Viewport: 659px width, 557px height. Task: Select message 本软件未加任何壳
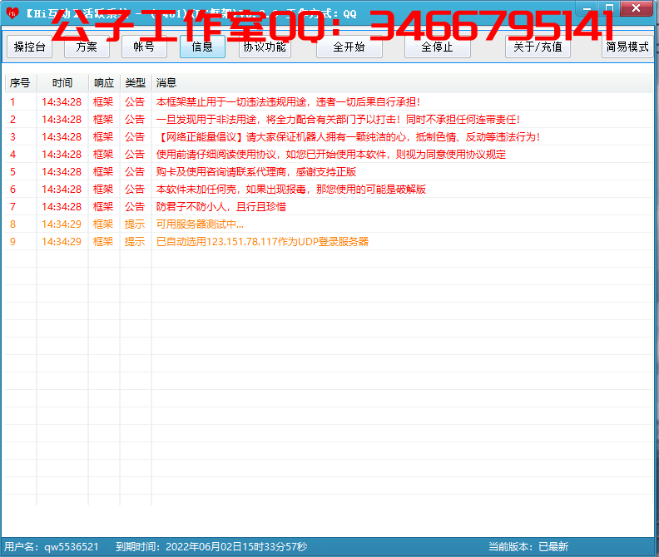pos(291,190)
